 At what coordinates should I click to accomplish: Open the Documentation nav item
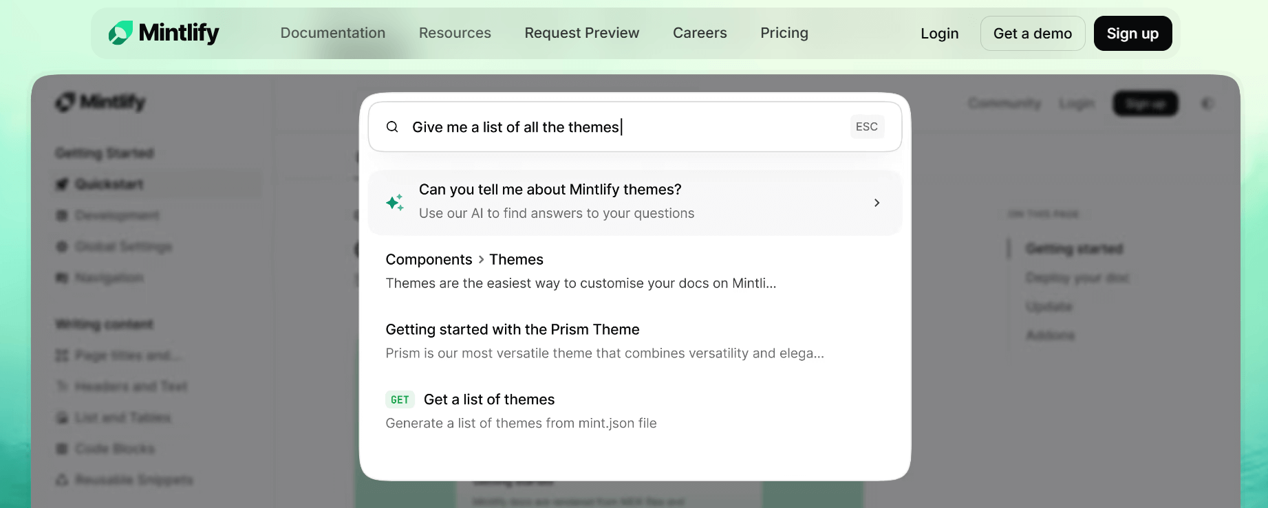(x=333, y=33)
